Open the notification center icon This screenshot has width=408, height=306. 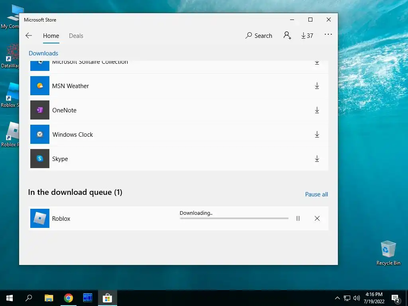point(396,298)
